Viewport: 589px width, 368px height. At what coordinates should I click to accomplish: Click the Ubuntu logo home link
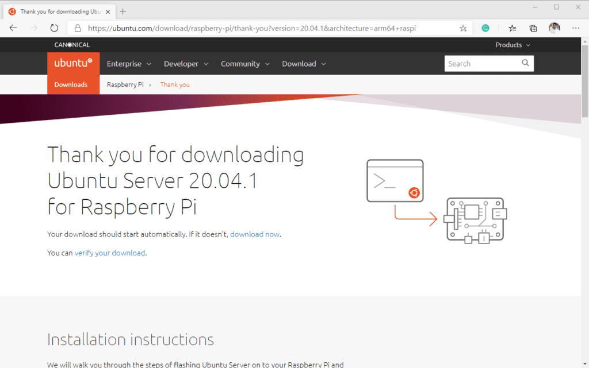click(x=73, y=63)
